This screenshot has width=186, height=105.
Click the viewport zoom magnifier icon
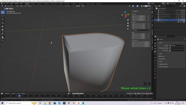(128, 20)
